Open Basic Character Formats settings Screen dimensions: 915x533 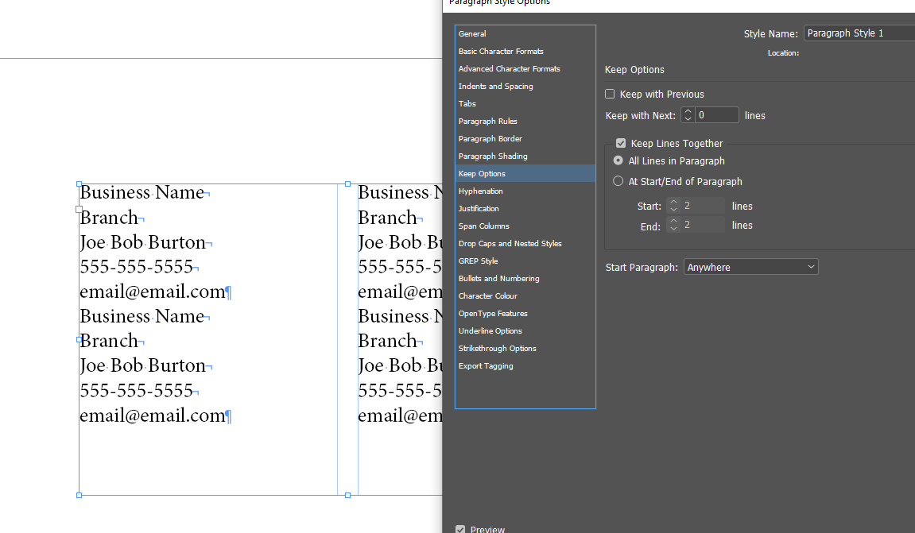[501, 51]
